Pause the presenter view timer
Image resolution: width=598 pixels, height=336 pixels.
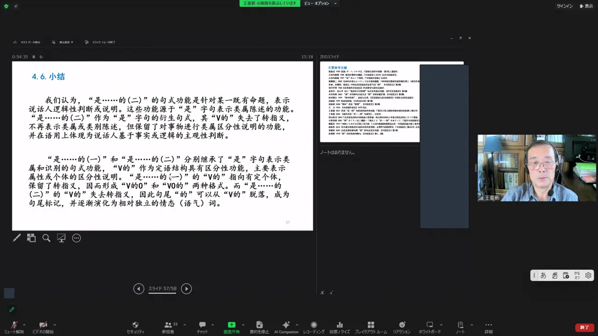[34, 57]
